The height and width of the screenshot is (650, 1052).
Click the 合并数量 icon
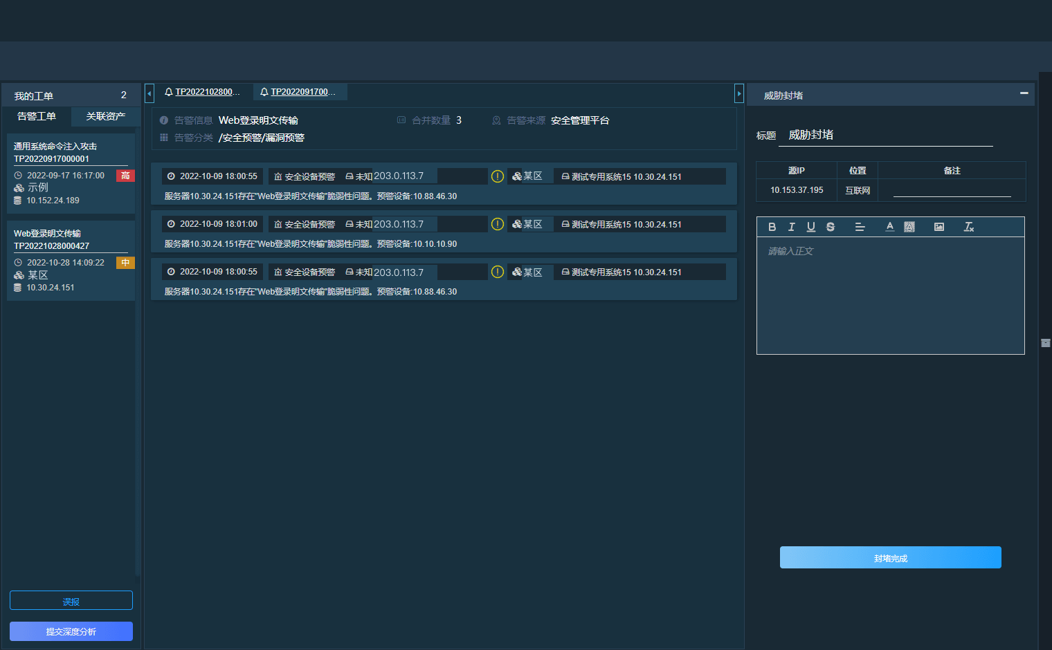point(401,120)
